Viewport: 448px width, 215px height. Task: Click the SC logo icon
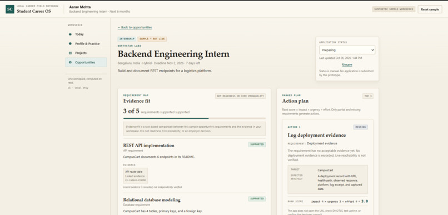10,9
